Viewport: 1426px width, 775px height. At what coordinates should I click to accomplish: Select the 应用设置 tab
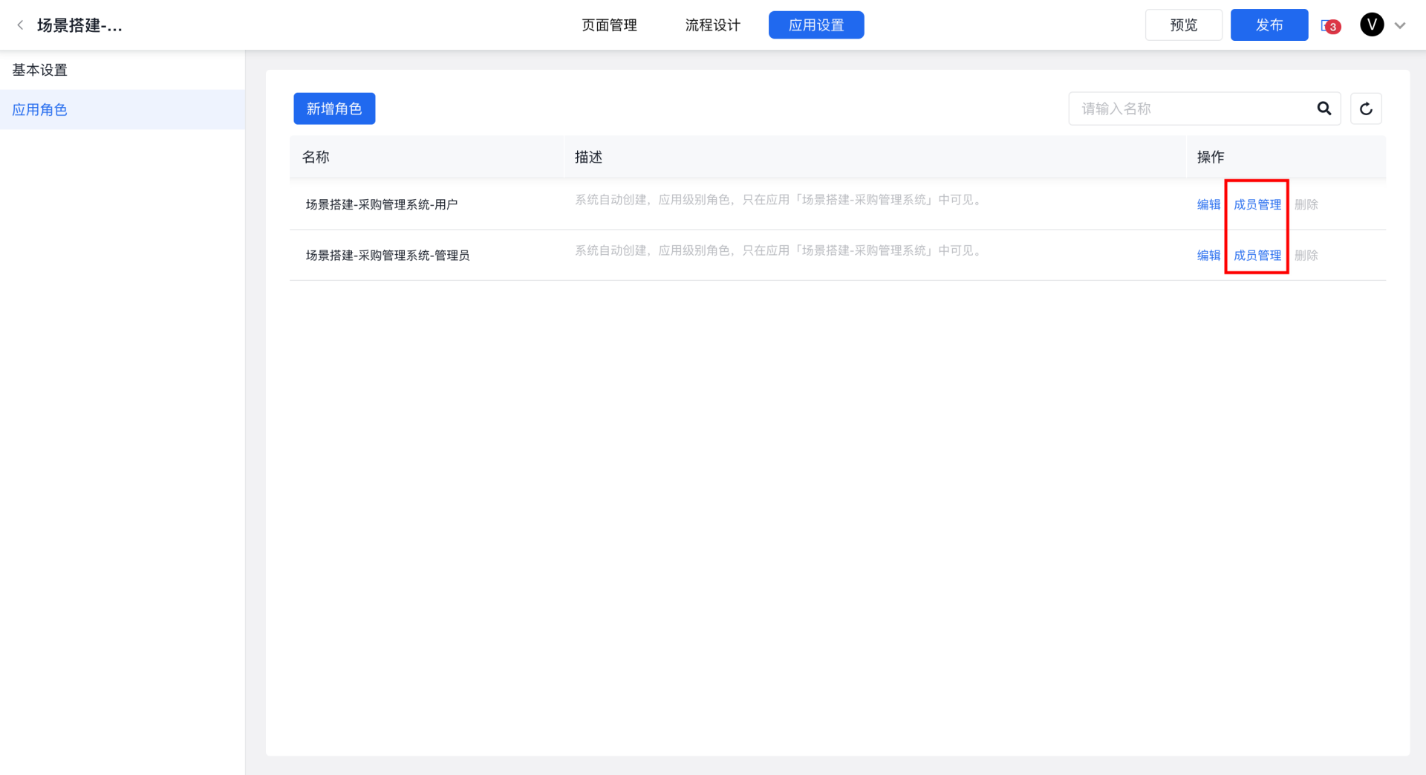click(x=815, y=25)
